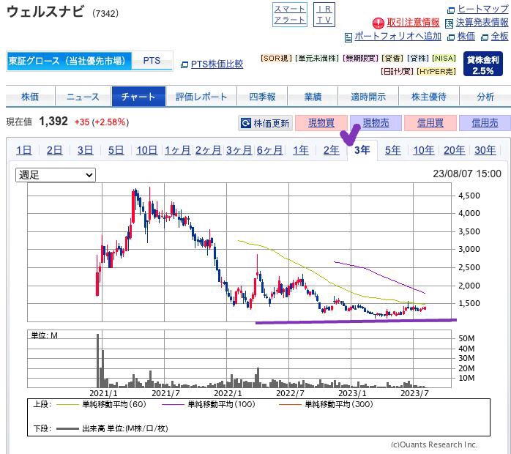The height and width of the screenshot is (454, 511).
Task: Open the 四季報 tab
Action: [262, 97]
